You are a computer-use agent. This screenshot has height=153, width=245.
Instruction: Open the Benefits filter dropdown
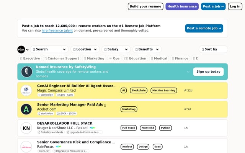[x=147, y=49]
